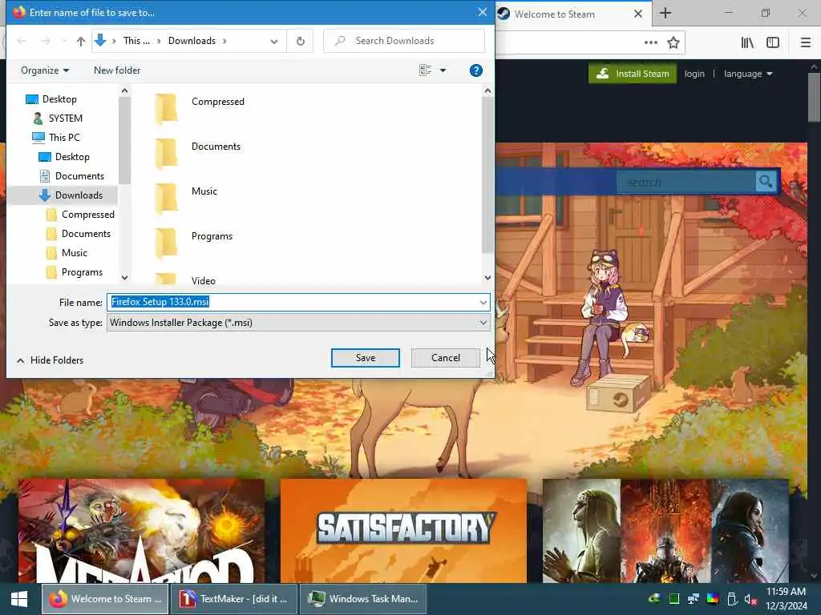Close the Welcome to Steam tab
The image size is (821, 615).
638,14
